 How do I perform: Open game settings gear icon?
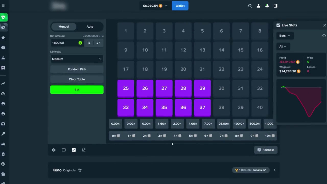pyautogui.click(x=54, y=150)
